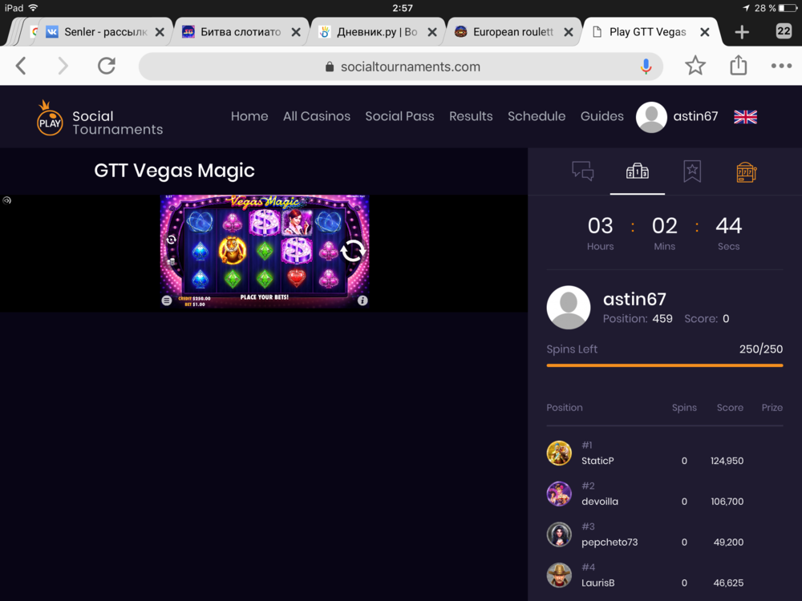This screenshot has height=601, width=802.
Task: Open the bet coins settings icon
Action: [x=172, y=262]
